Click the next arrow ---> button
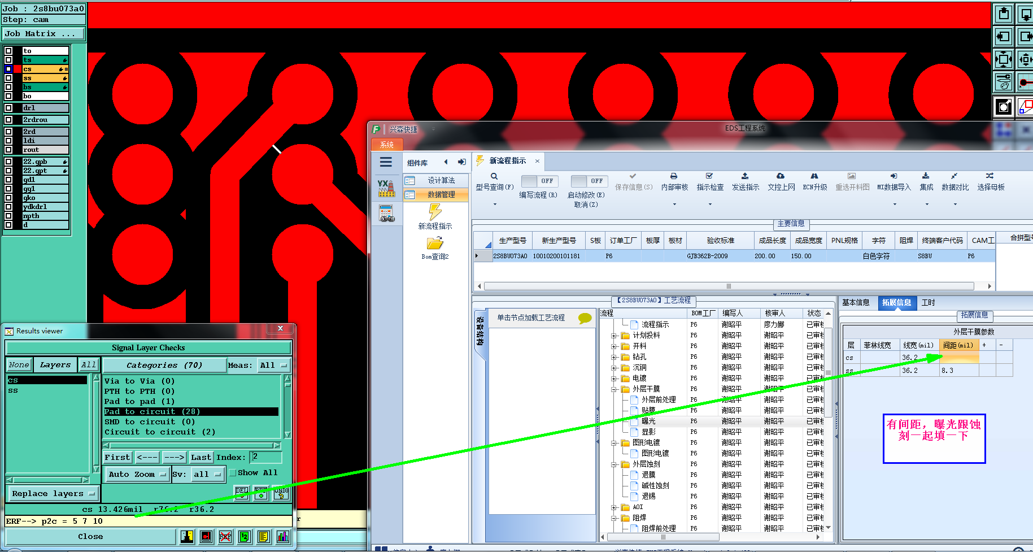1033x552 pixels. pos(174,458)
